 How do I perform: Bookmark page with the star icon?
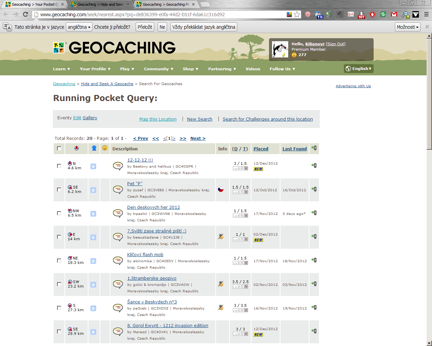click(297, 14)
